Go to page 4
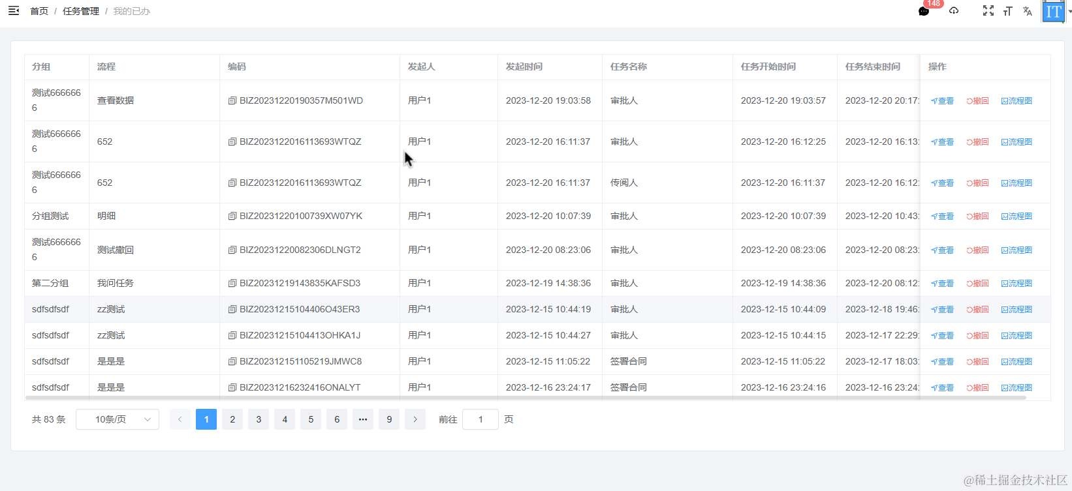 click(x=285, y=419)
